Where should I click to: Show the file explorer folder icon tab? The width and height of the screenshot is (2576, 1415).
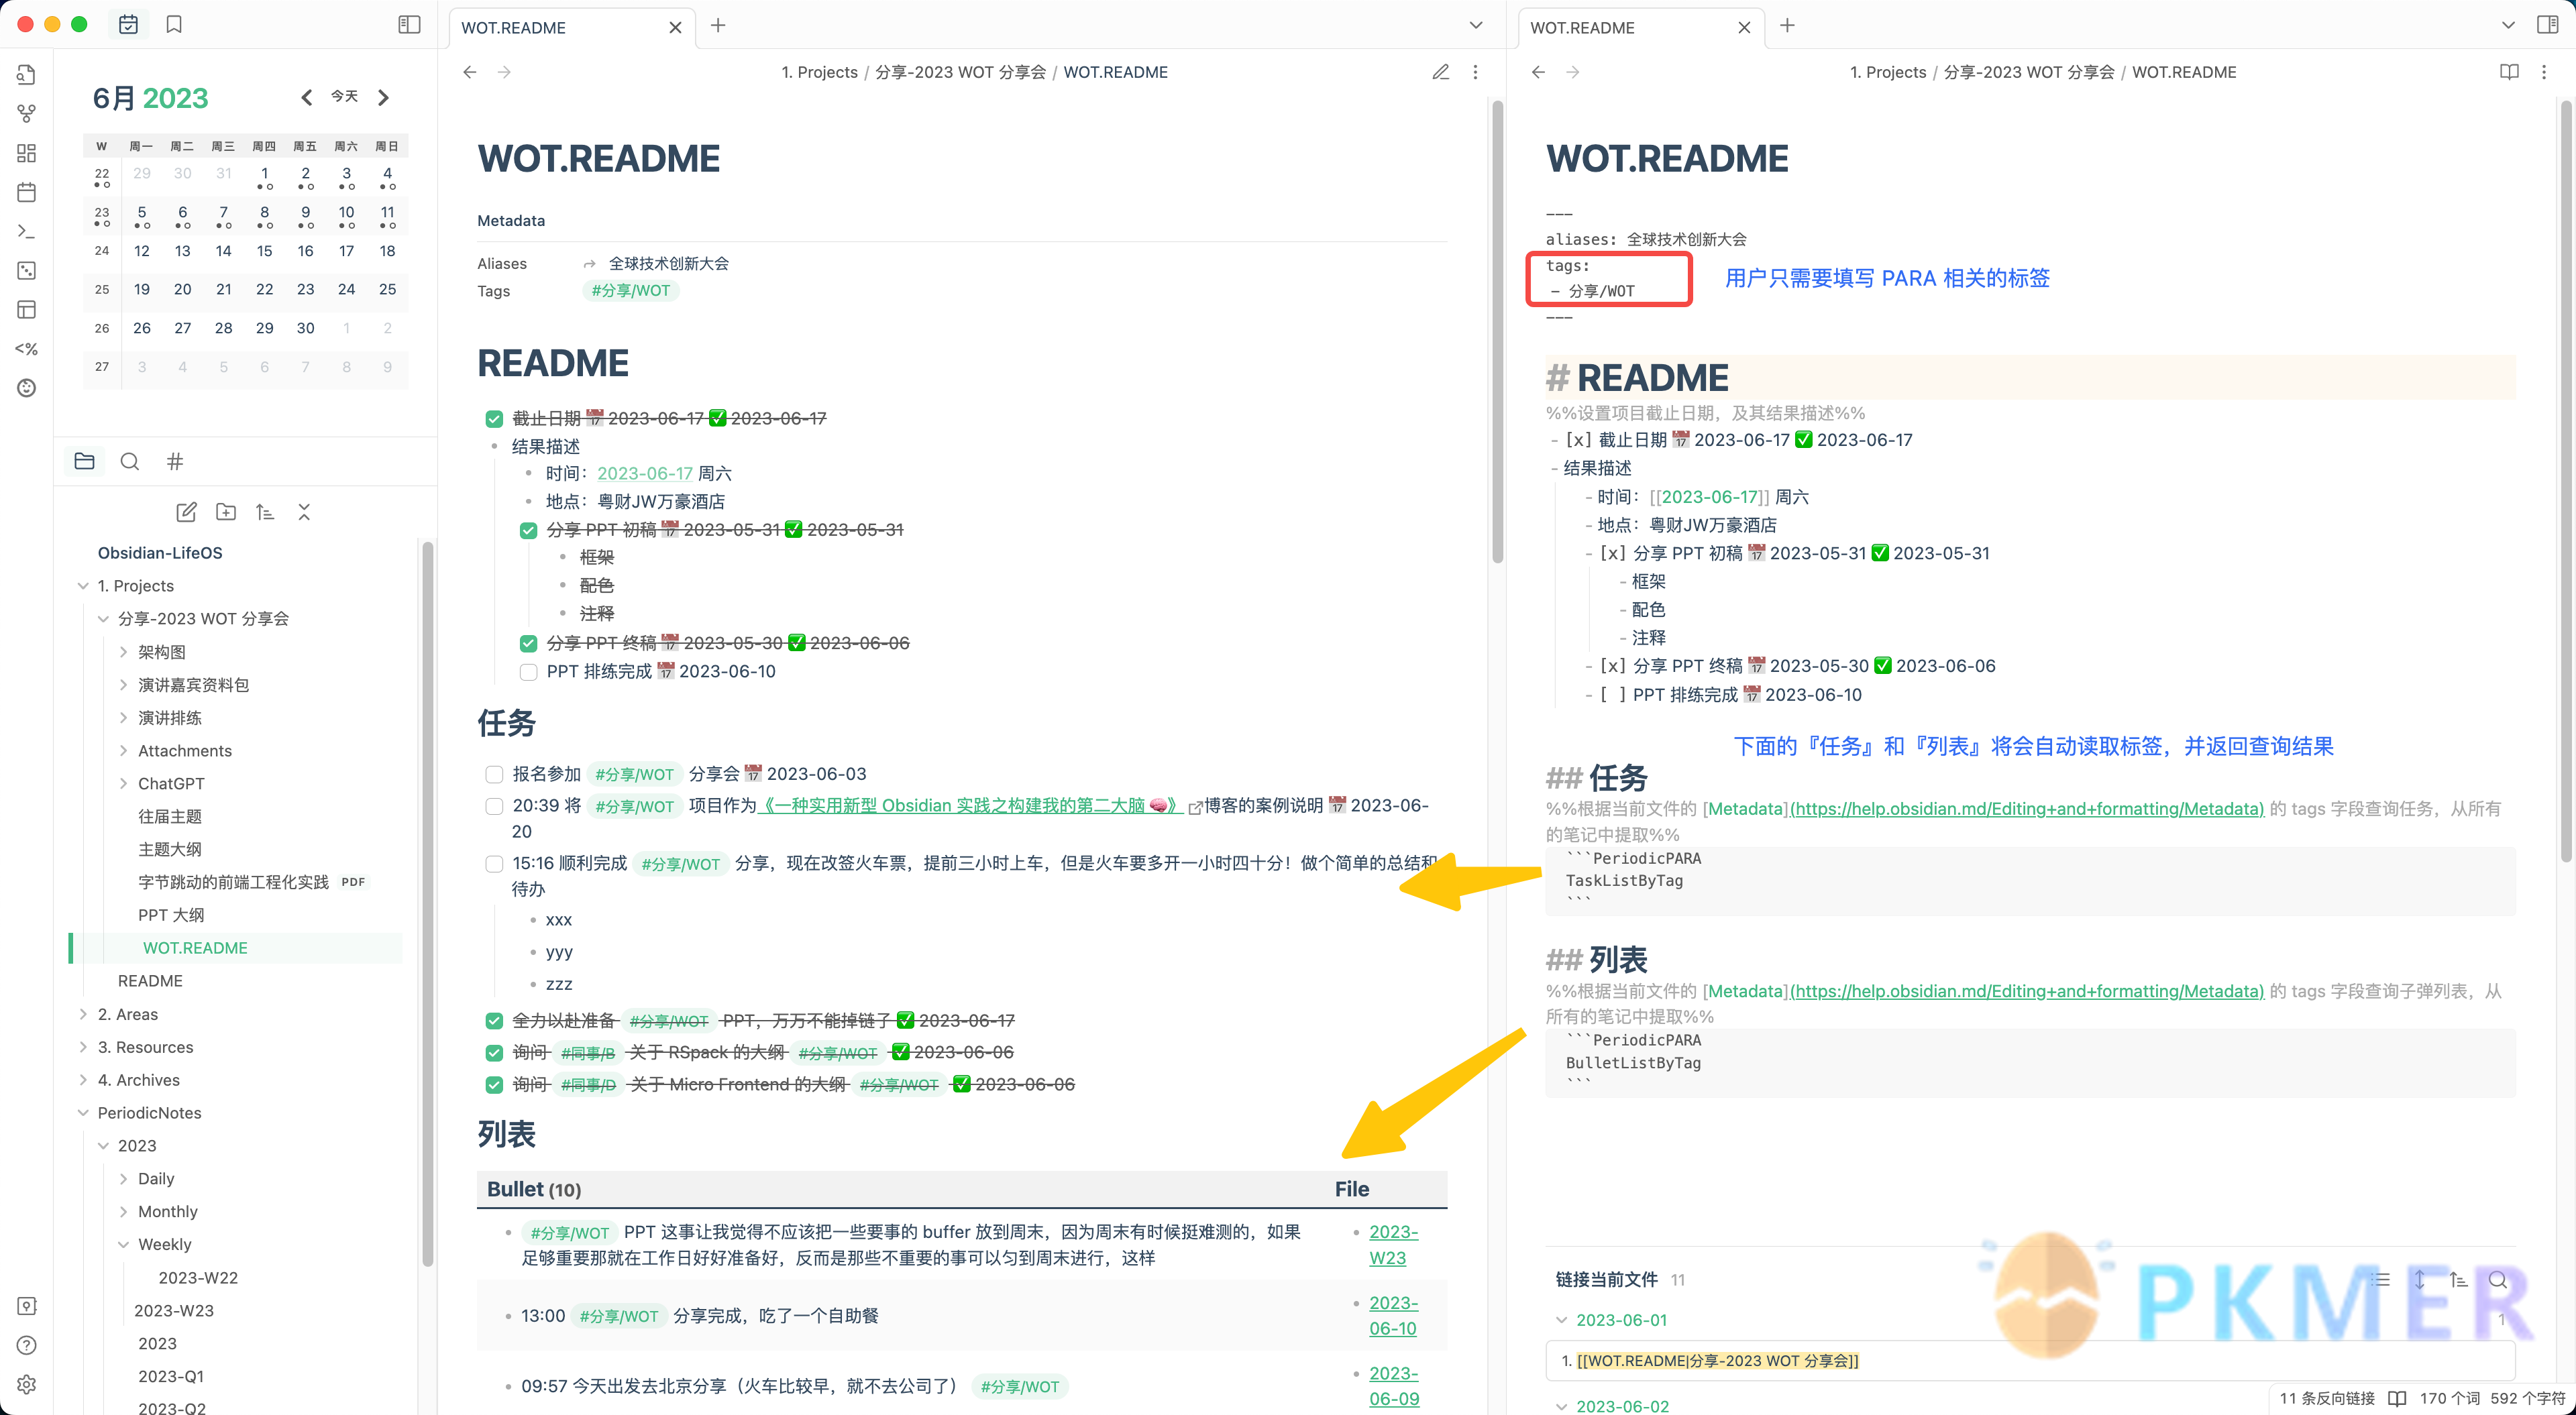[x=85, y=461]
